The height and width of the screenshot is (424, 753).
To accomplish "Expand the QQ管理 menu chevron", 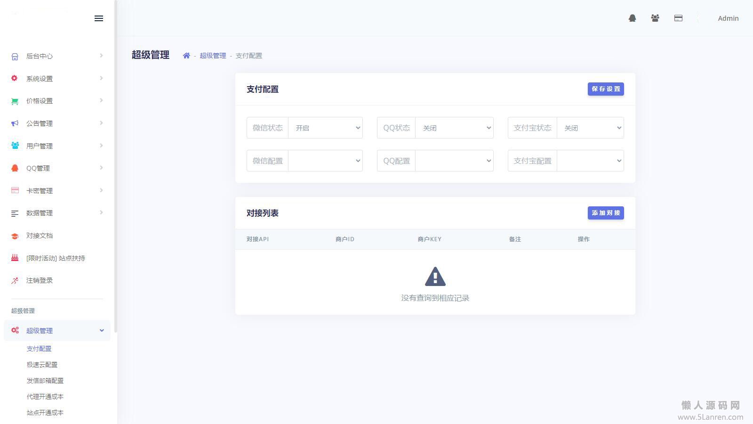I will coord(101,168).
